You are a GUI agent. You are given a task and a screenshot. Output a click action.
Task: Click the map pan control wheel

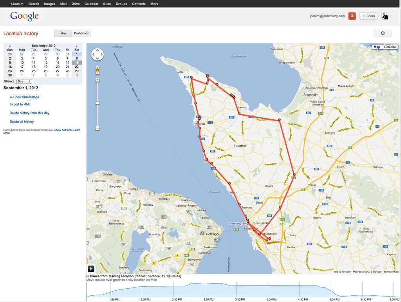(98, 54)
